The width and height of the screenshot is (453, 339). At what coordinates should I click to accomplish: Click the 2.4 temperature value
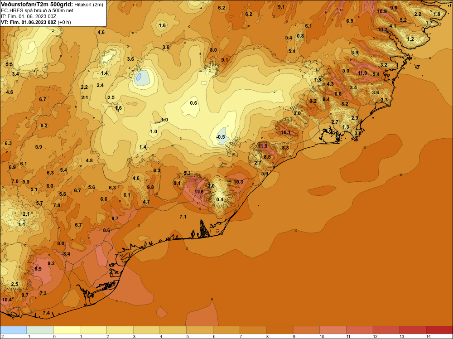[100, 85]
